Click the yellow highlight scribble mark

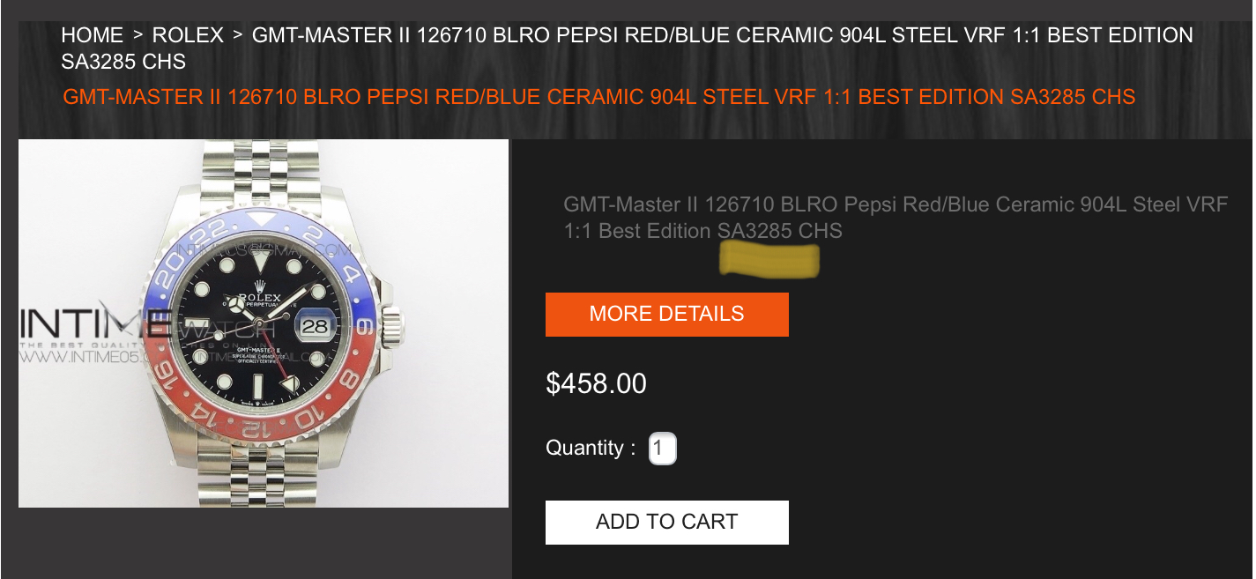pos(769,260)
